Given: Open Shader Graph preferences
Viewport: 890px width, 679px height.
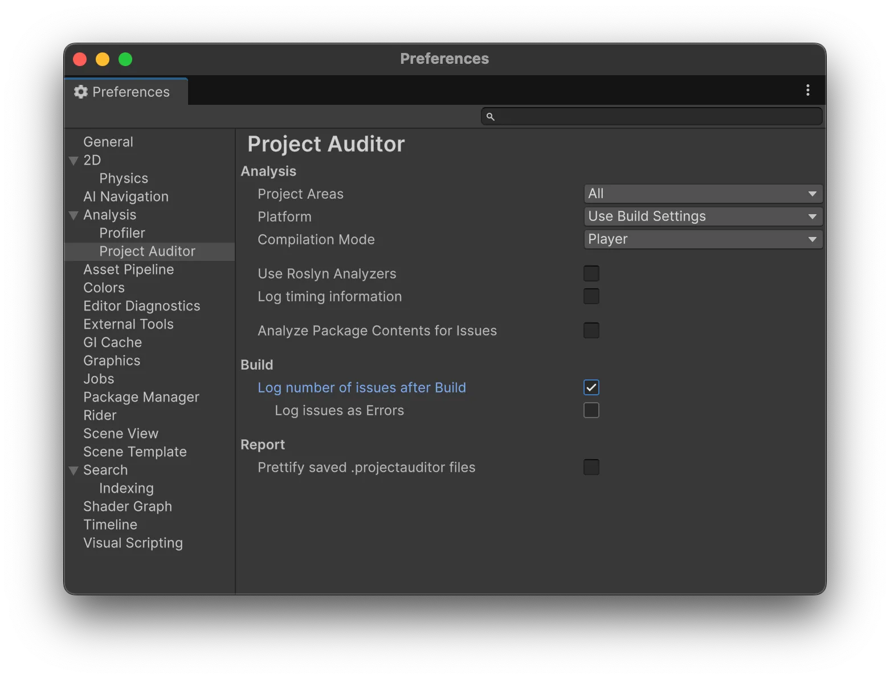Looking at the screenshot, I should pos(128,506).
